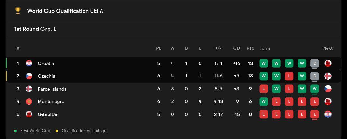Click Montenegro's flag icon in row four

pyautogui.click(x=29, y=101)
